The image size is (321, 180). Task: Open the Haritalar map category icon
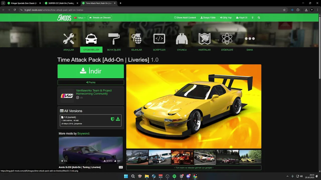(x=204, y=39)
